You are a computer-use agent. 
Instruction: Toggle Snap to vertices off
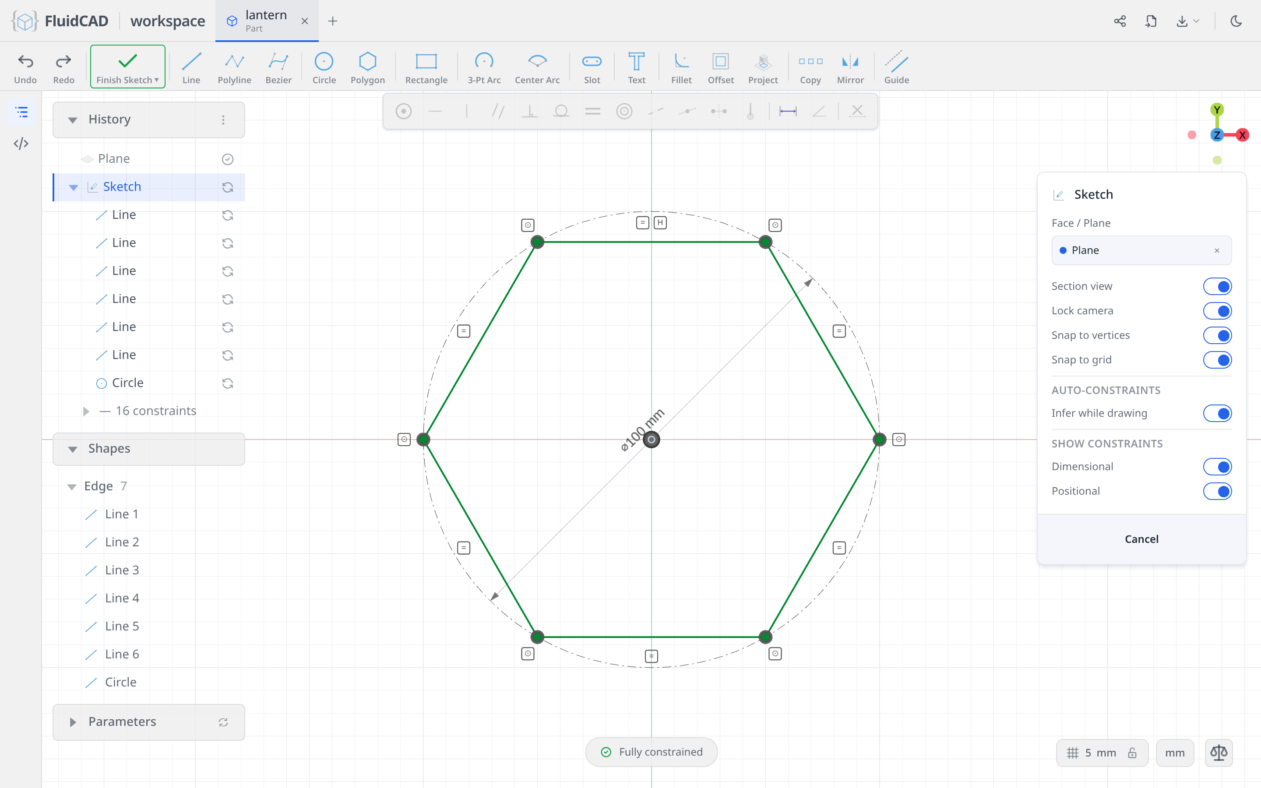point(1217,335)
